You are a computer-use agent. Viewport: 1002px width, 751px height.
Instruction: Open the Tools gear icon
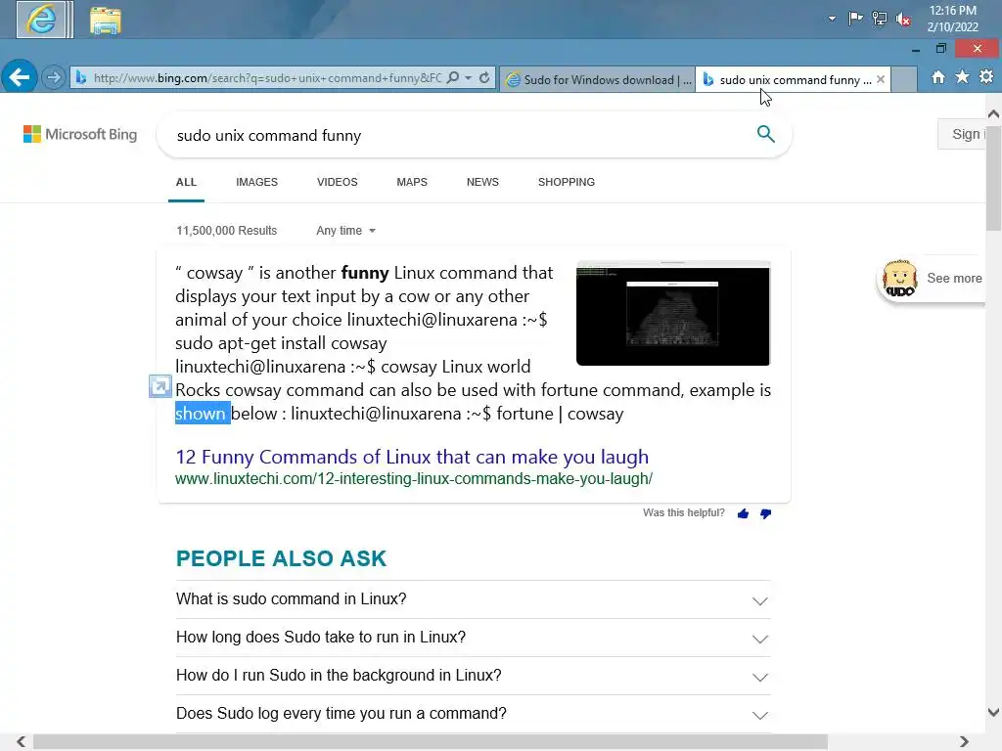(x=986, y=77)
